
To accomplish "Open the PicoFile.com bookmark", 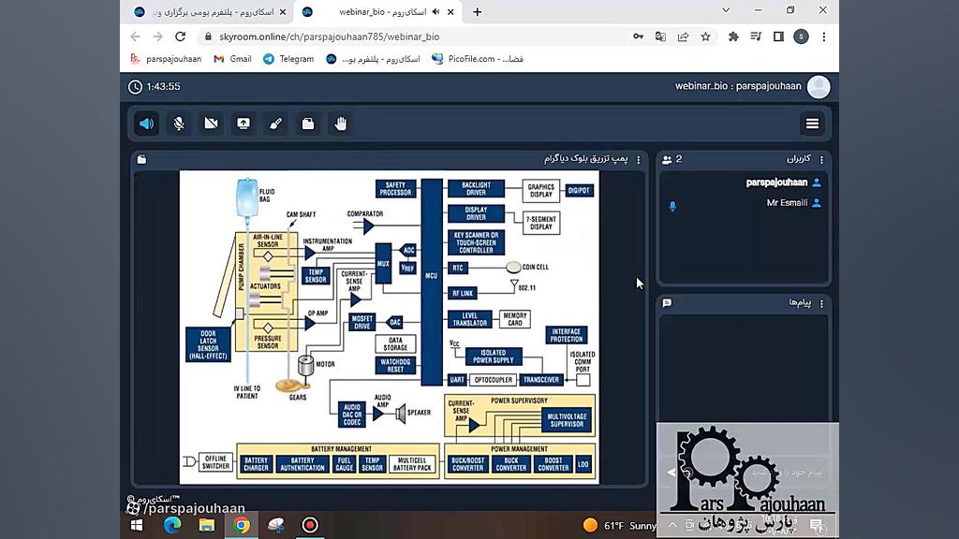I will 478,59.
